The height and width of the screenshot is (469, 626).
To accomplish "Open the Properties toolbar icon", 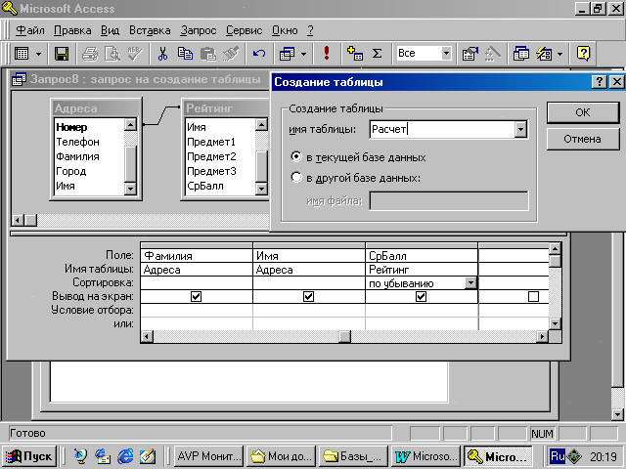I will tap(469, 54).
